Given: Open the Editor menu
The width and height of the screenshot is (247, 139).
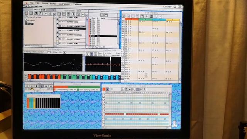Looking at the screenshot, I should pos(53,3).
